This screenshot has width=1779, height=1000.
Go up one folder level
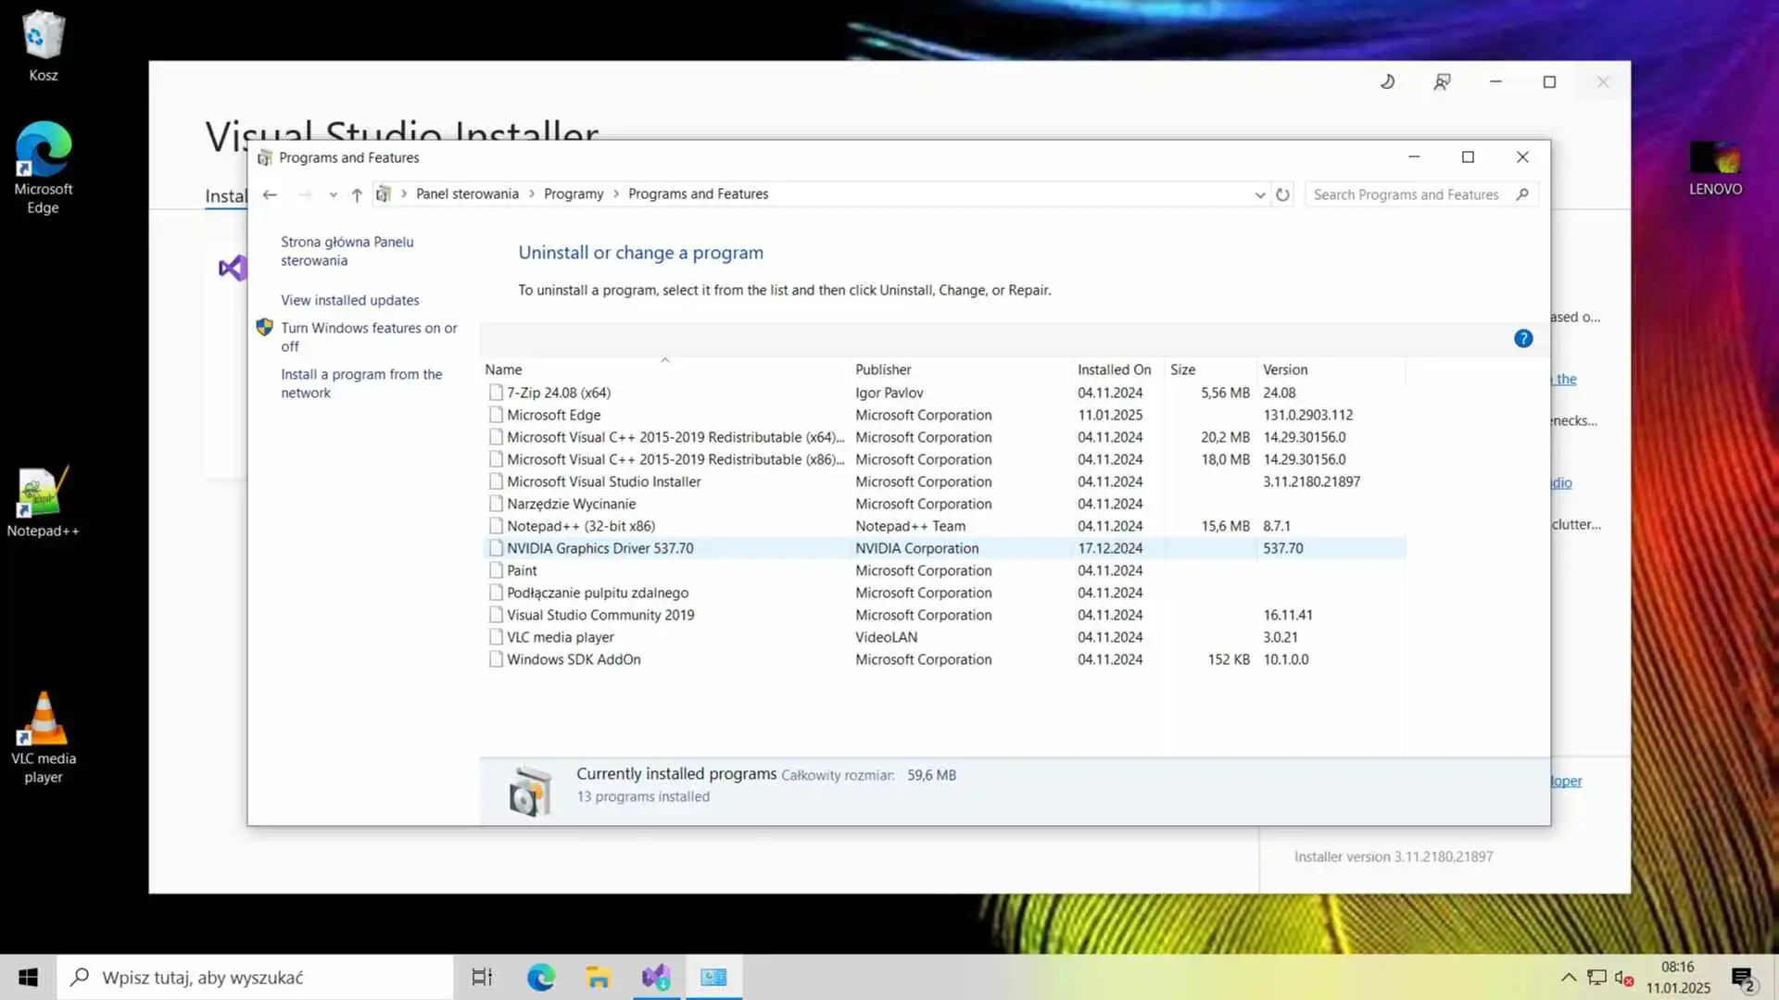point(357,194)
